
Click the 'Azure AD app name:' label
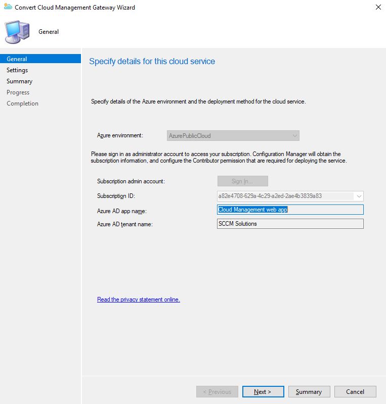point(121,210)
